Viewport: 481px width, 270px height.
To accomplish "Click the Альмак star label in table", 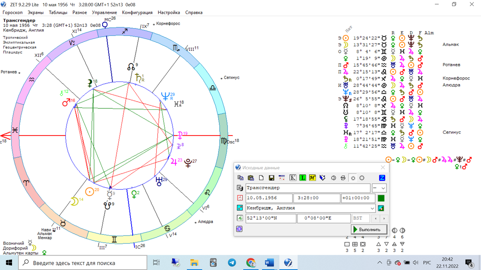I will click(451, 44).
